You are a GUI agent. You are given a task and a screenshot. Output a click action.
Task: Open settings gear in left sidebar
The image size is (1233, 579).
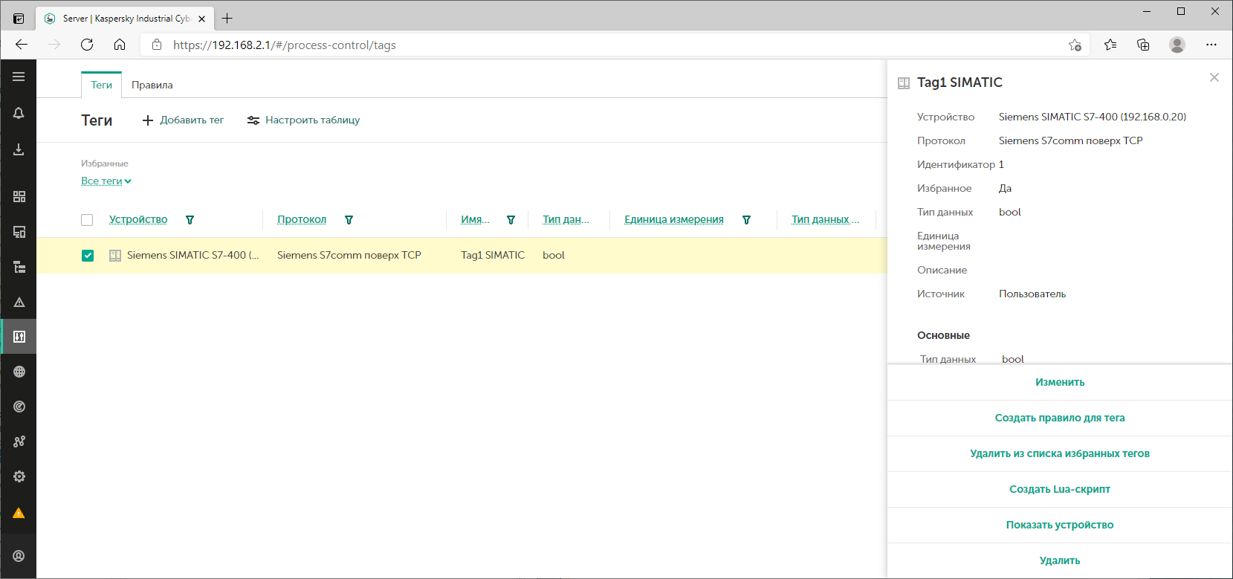coord(19,476)
